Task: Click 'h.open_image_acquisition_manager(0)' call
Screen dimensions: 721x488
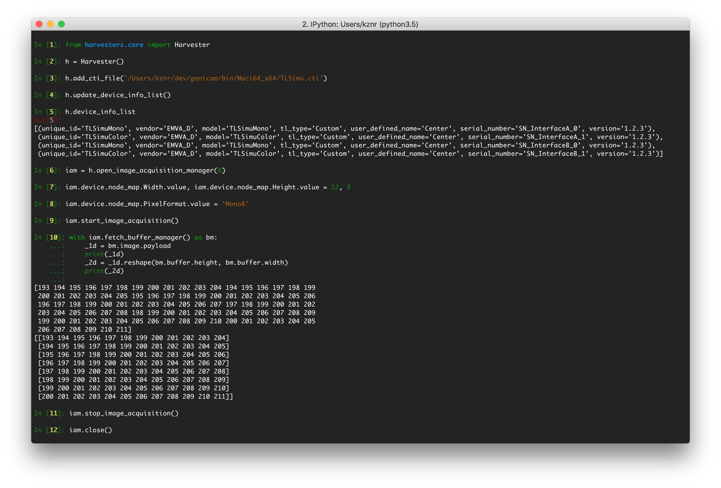Action: 157,170
